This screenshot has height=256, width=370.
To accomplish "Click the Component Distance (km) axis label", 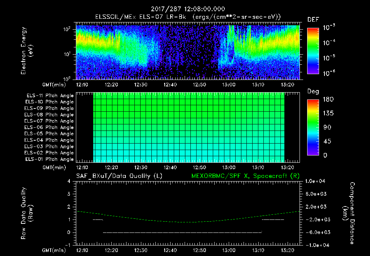I will coord(349,213).
